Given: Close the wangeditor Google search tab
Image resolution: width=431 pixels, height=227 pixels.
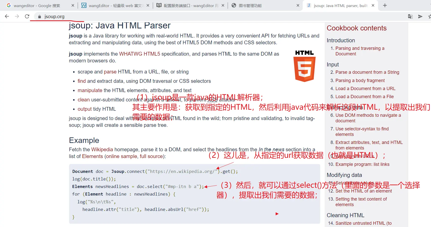Looking at the screenshot, I should (x=73, y=5).
